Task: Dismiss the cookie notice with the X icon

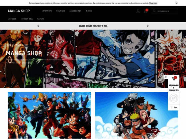Action: tap(176, 3)
